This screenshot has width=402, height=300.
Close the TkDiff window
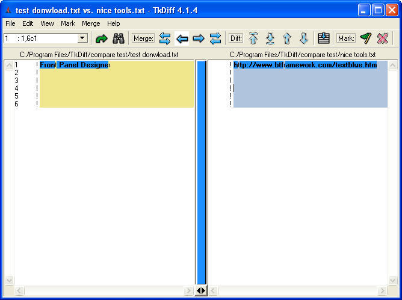(392, 10)
